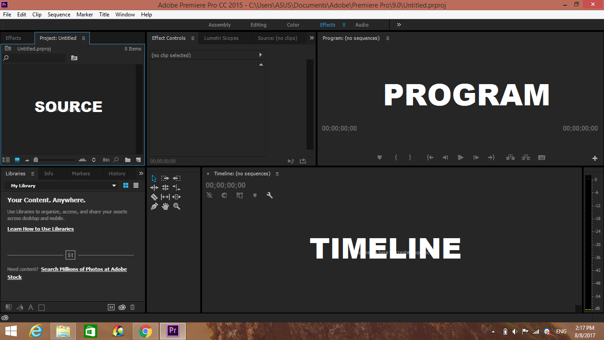Switch Project panel to List View
604x340 pixels.
pyautogui.click(x=6, y=159)
